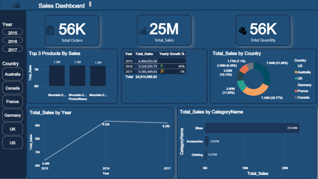The height and width of the screenshot is (179, 318).
Task: Click the Total Orders clipboard icon
Action: tap(50, 30)
